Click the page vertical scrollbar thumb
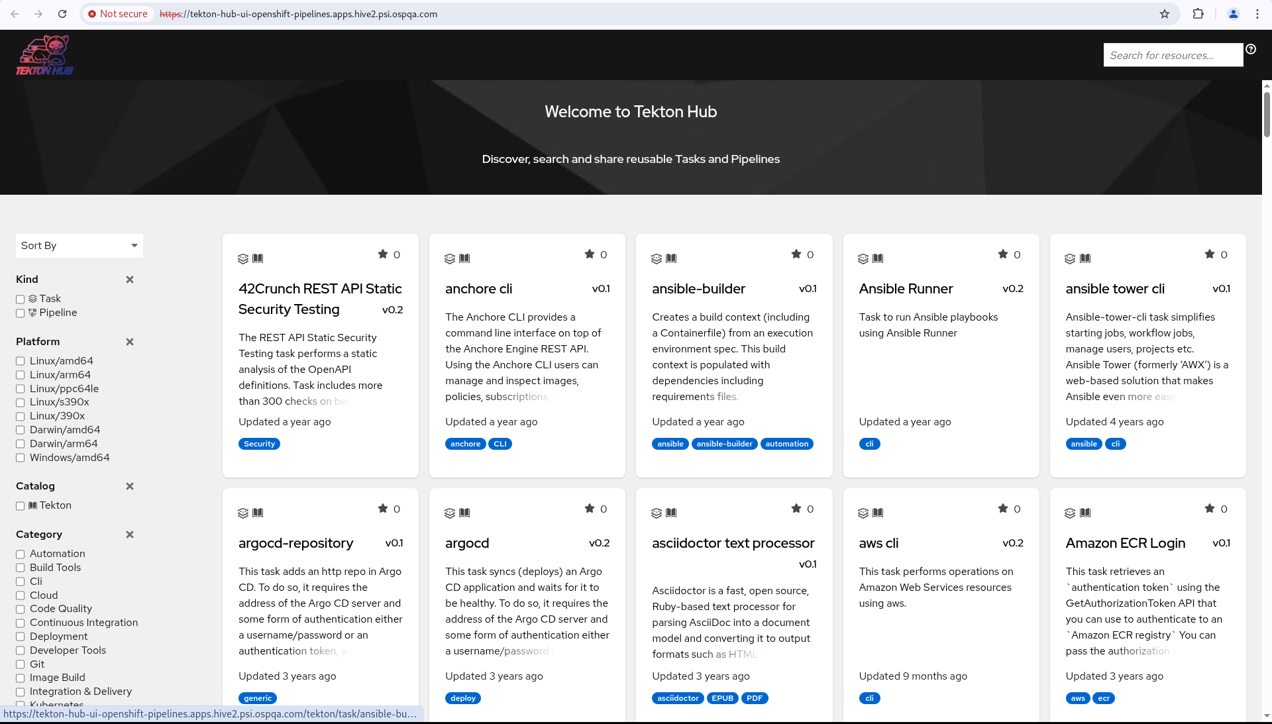Image resolution: width=1272 pixels, height=724 pixels. point(1267,114)
